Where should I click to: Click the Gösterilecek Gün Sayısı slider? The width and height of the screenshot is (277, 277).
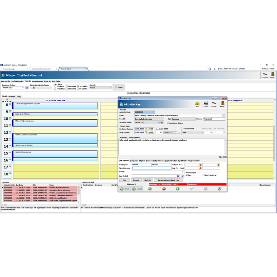tap(34, 88)
